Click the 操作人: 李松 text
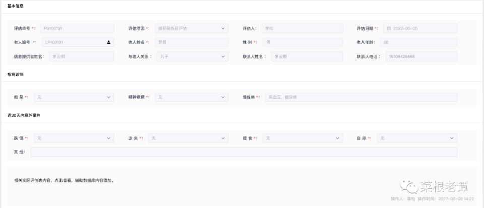The width and height of the screenshot is (484, 208). (403, 199)
